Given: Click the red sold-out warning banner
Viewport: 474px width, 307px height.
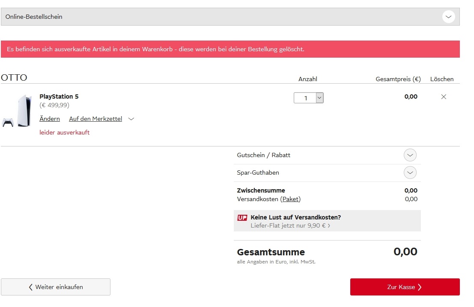Looking at the screenshot, I should coord(230,49).
